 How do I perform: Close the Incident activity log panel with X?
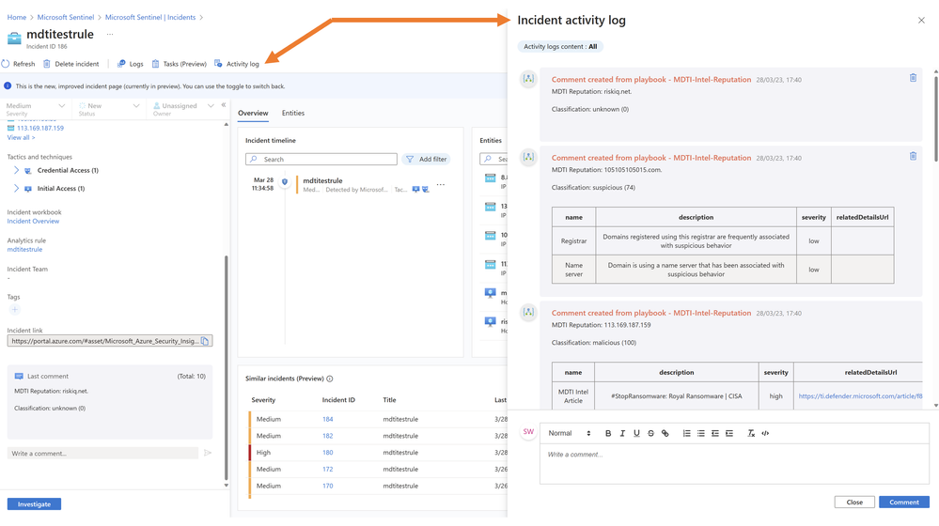click(921, 21)
